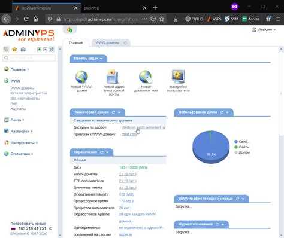Click the sidebar search input field

click(29, 58)
